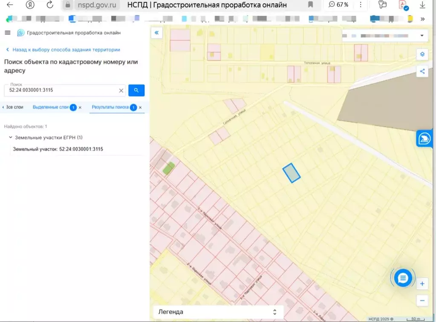The image size is (436, 322).
Task: Collapse the side panel with double-chevron button
Action: 157,33
